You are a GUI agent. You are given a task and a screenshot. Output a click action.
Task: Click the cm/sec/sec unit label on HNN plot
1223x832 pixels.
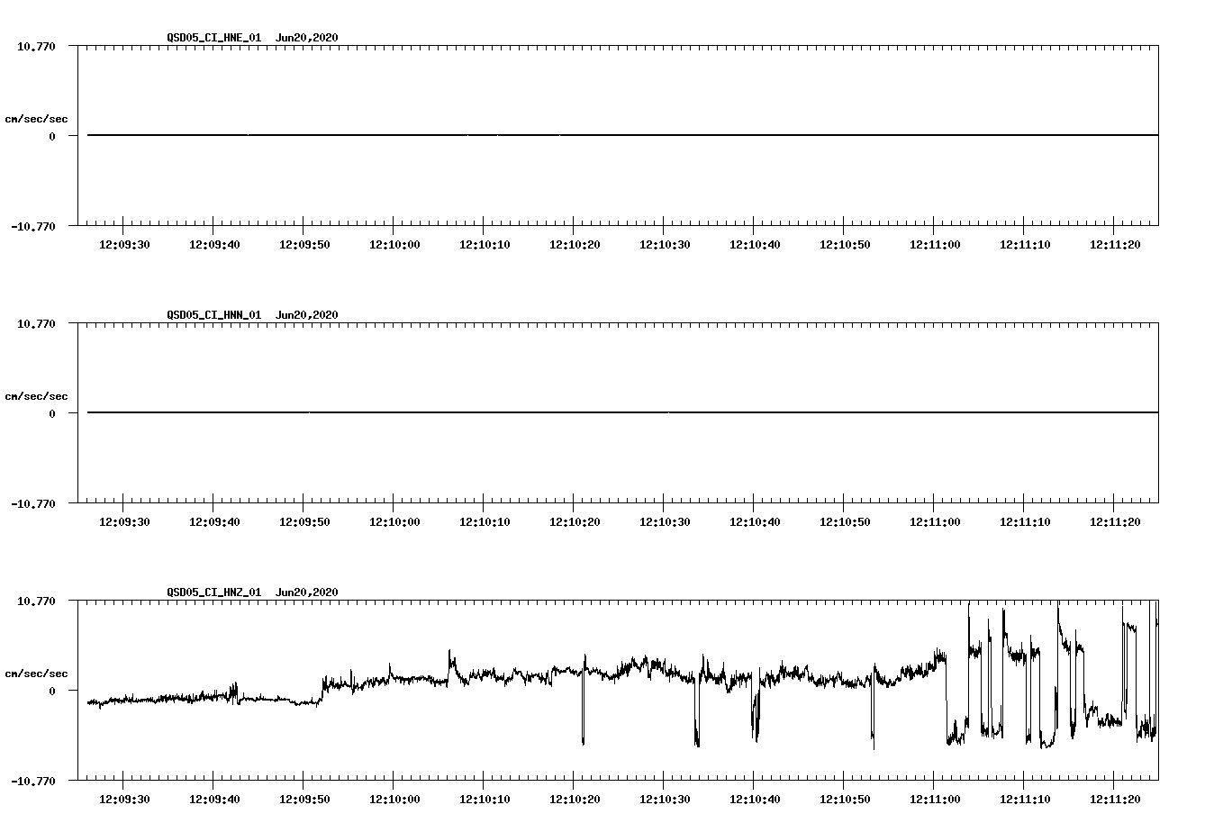tap(36, 396)
